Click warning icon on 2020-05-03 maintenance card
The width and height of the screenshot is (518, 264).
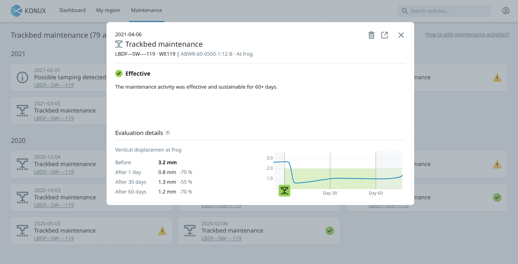tap(162, 231)
